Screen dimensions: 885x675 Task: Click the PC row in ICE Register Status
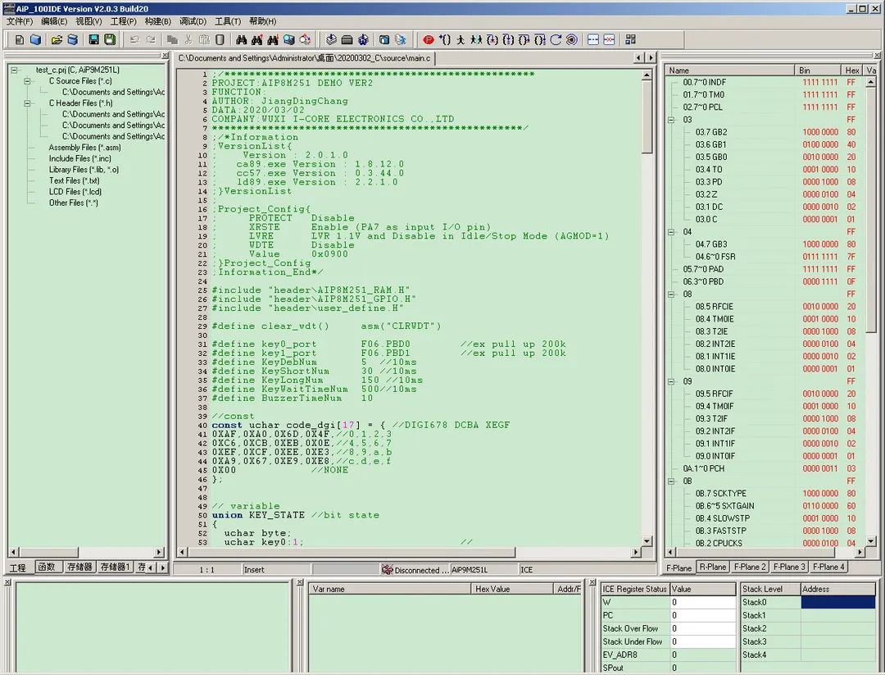coord(669,615)
